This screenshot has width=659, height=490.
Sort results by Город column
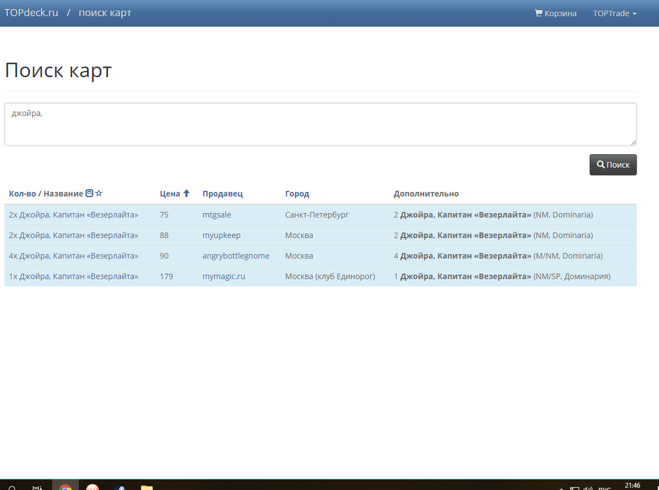(297, 194)
